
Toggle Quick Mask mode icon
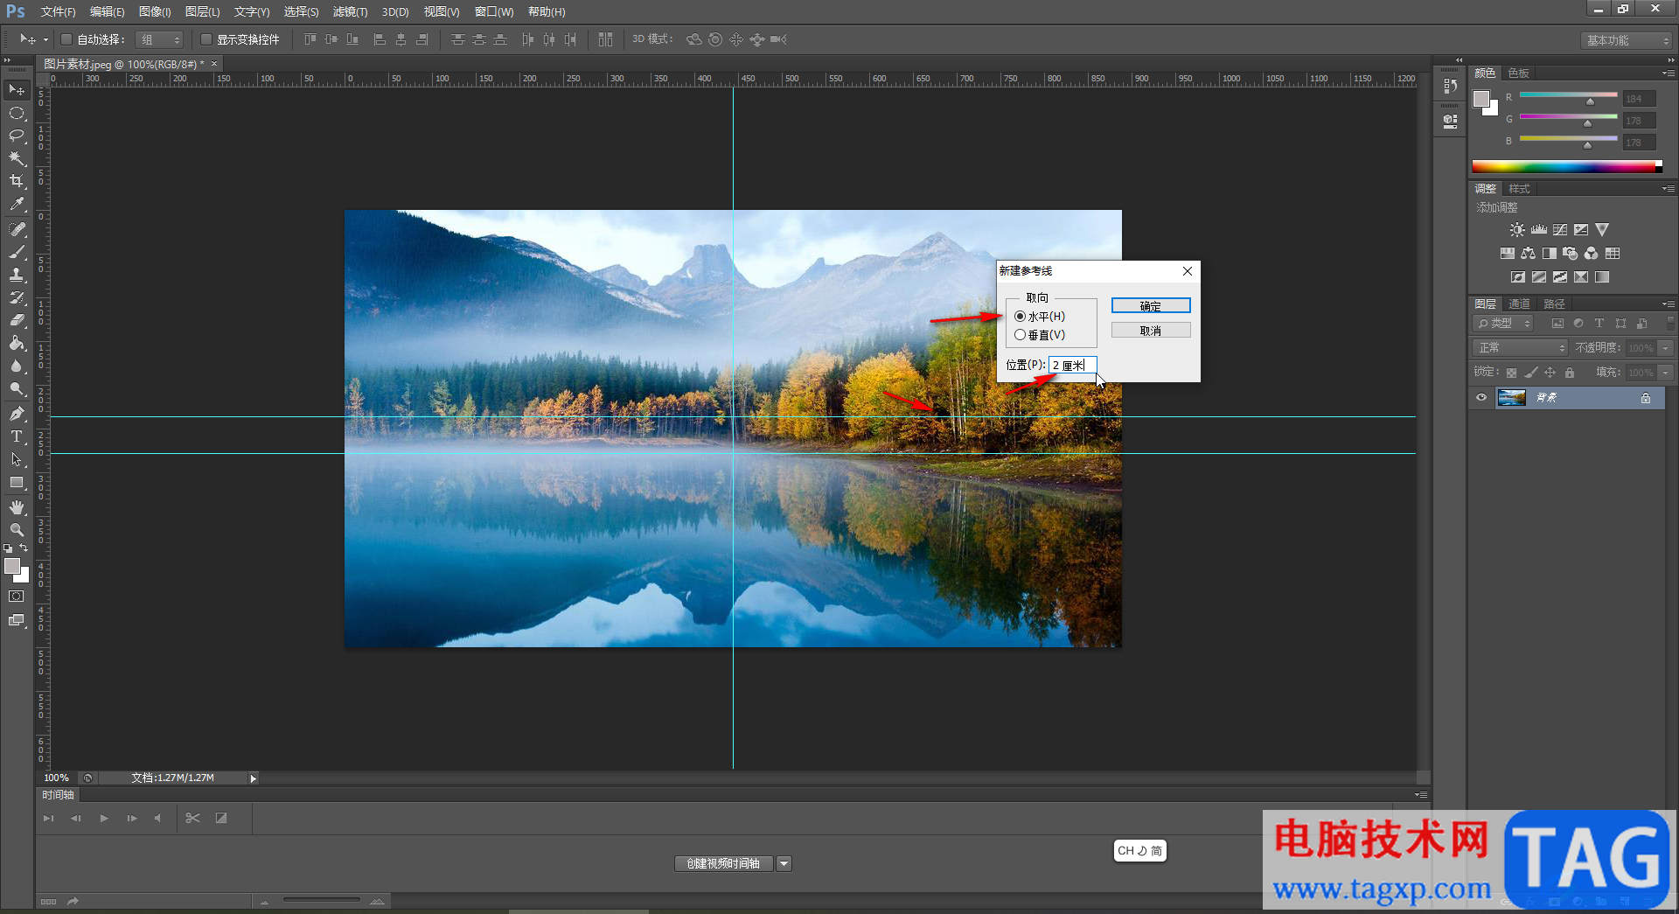pyautogui.click(x=17, y=597)
